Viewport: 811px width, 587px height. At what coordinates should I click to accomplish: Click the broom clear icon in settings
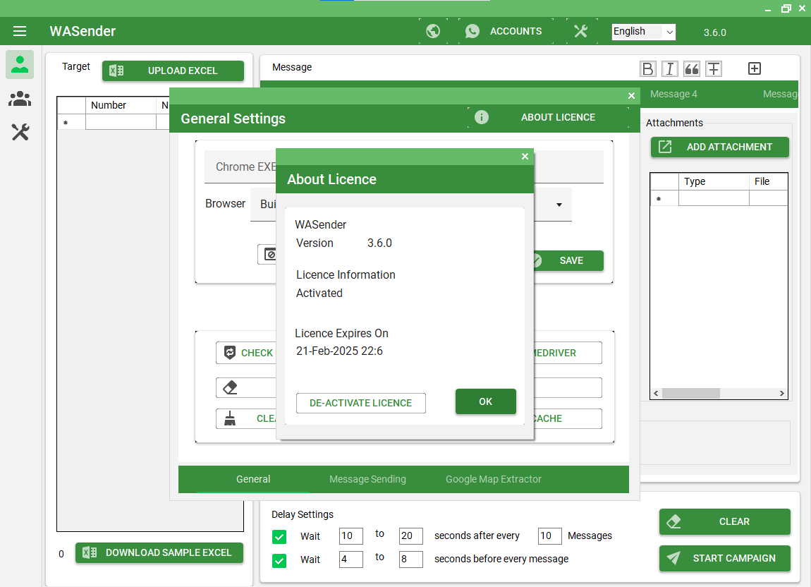pos(230,418)
